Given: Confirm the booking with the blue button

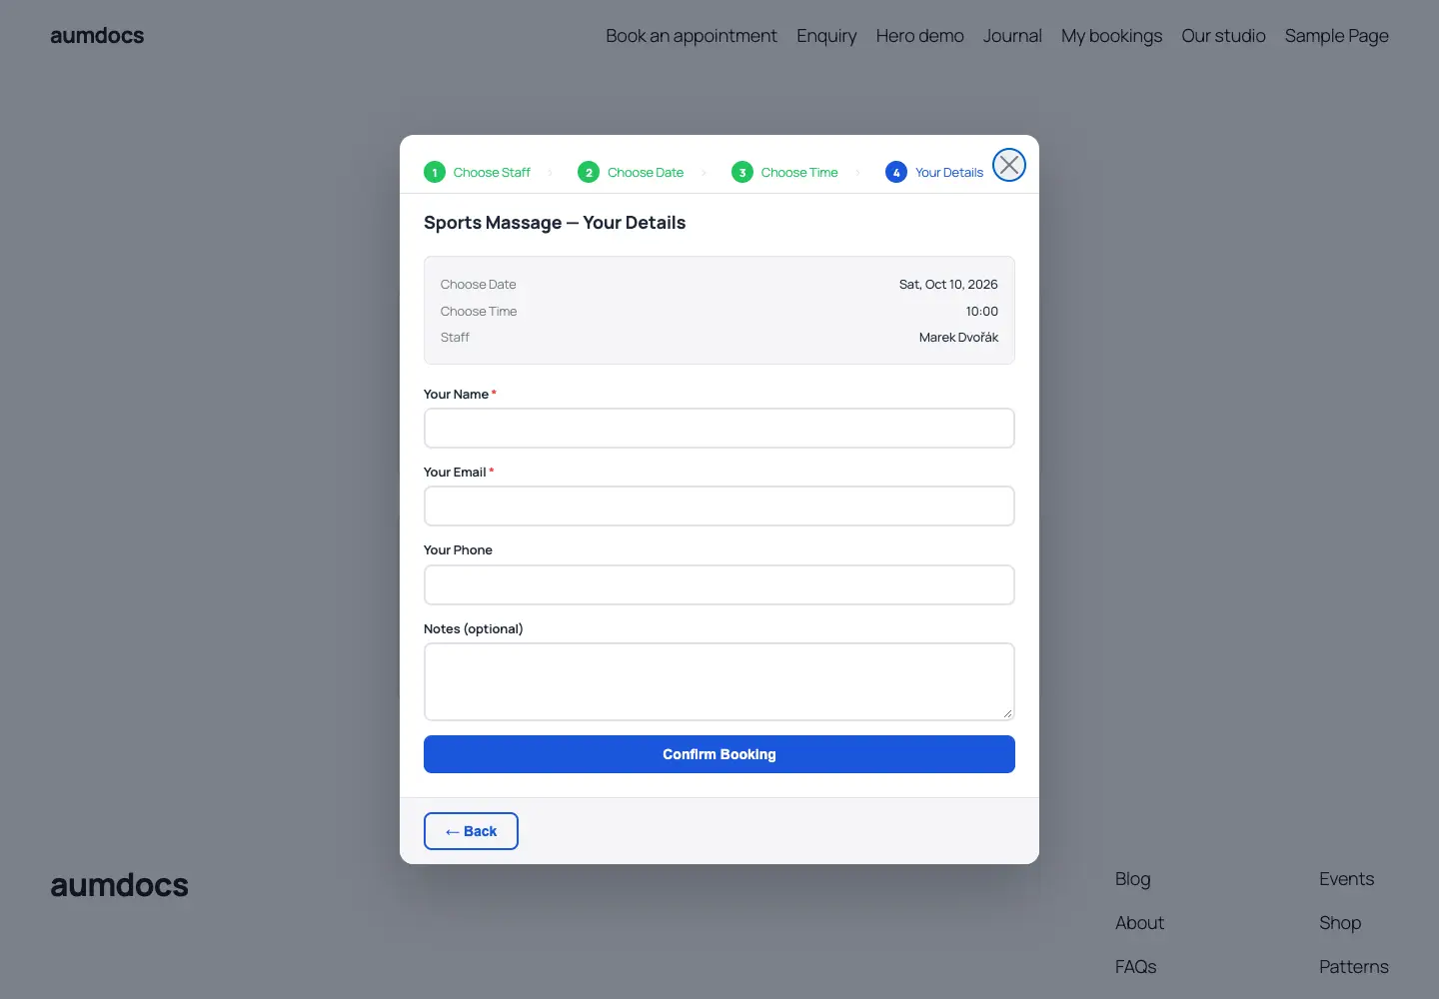Looking at the screenshot, I should pyautogui.click(x=719, y=754).
